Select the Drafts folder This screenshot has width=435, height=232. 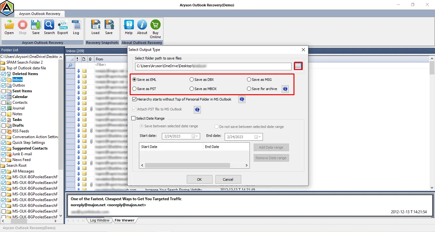18,125
